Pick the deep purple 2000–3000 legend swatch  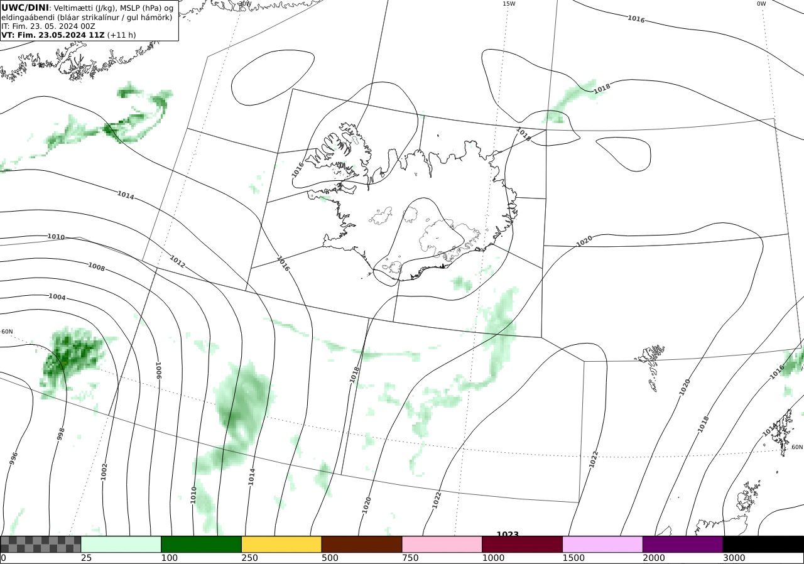pos(683,544)
